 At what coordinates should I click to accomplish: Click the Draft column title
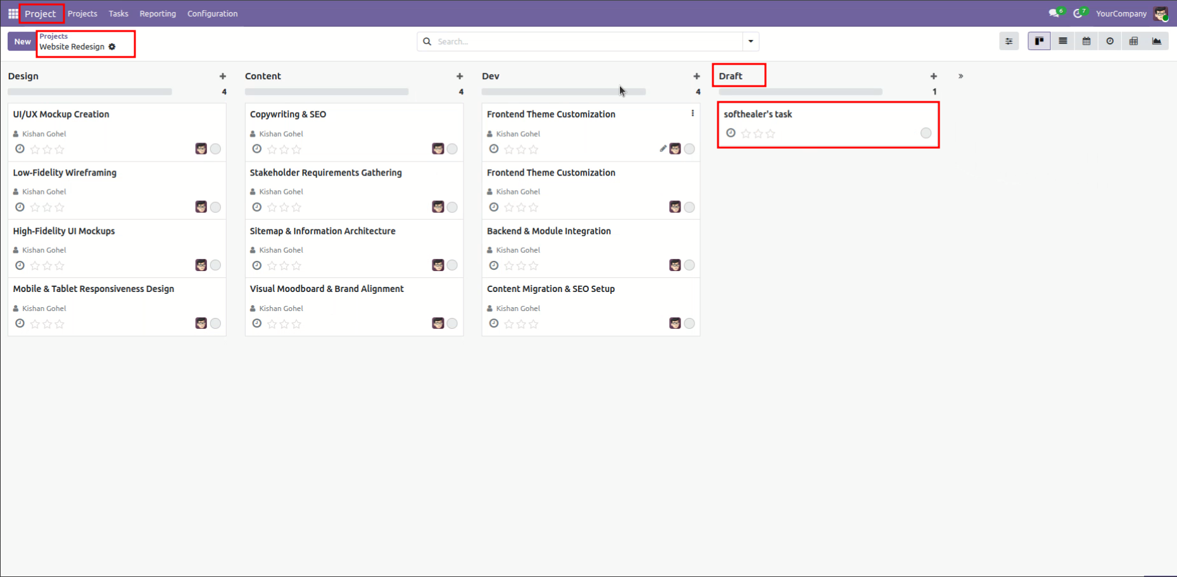[x=731, y=76]
